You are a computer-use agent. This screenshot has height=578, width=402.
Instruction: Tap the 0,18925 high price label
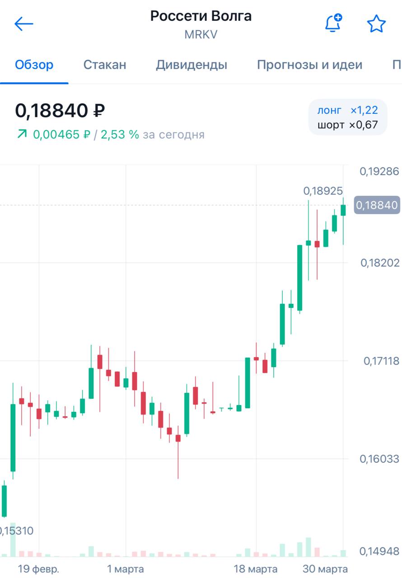[x=323, y=191]
